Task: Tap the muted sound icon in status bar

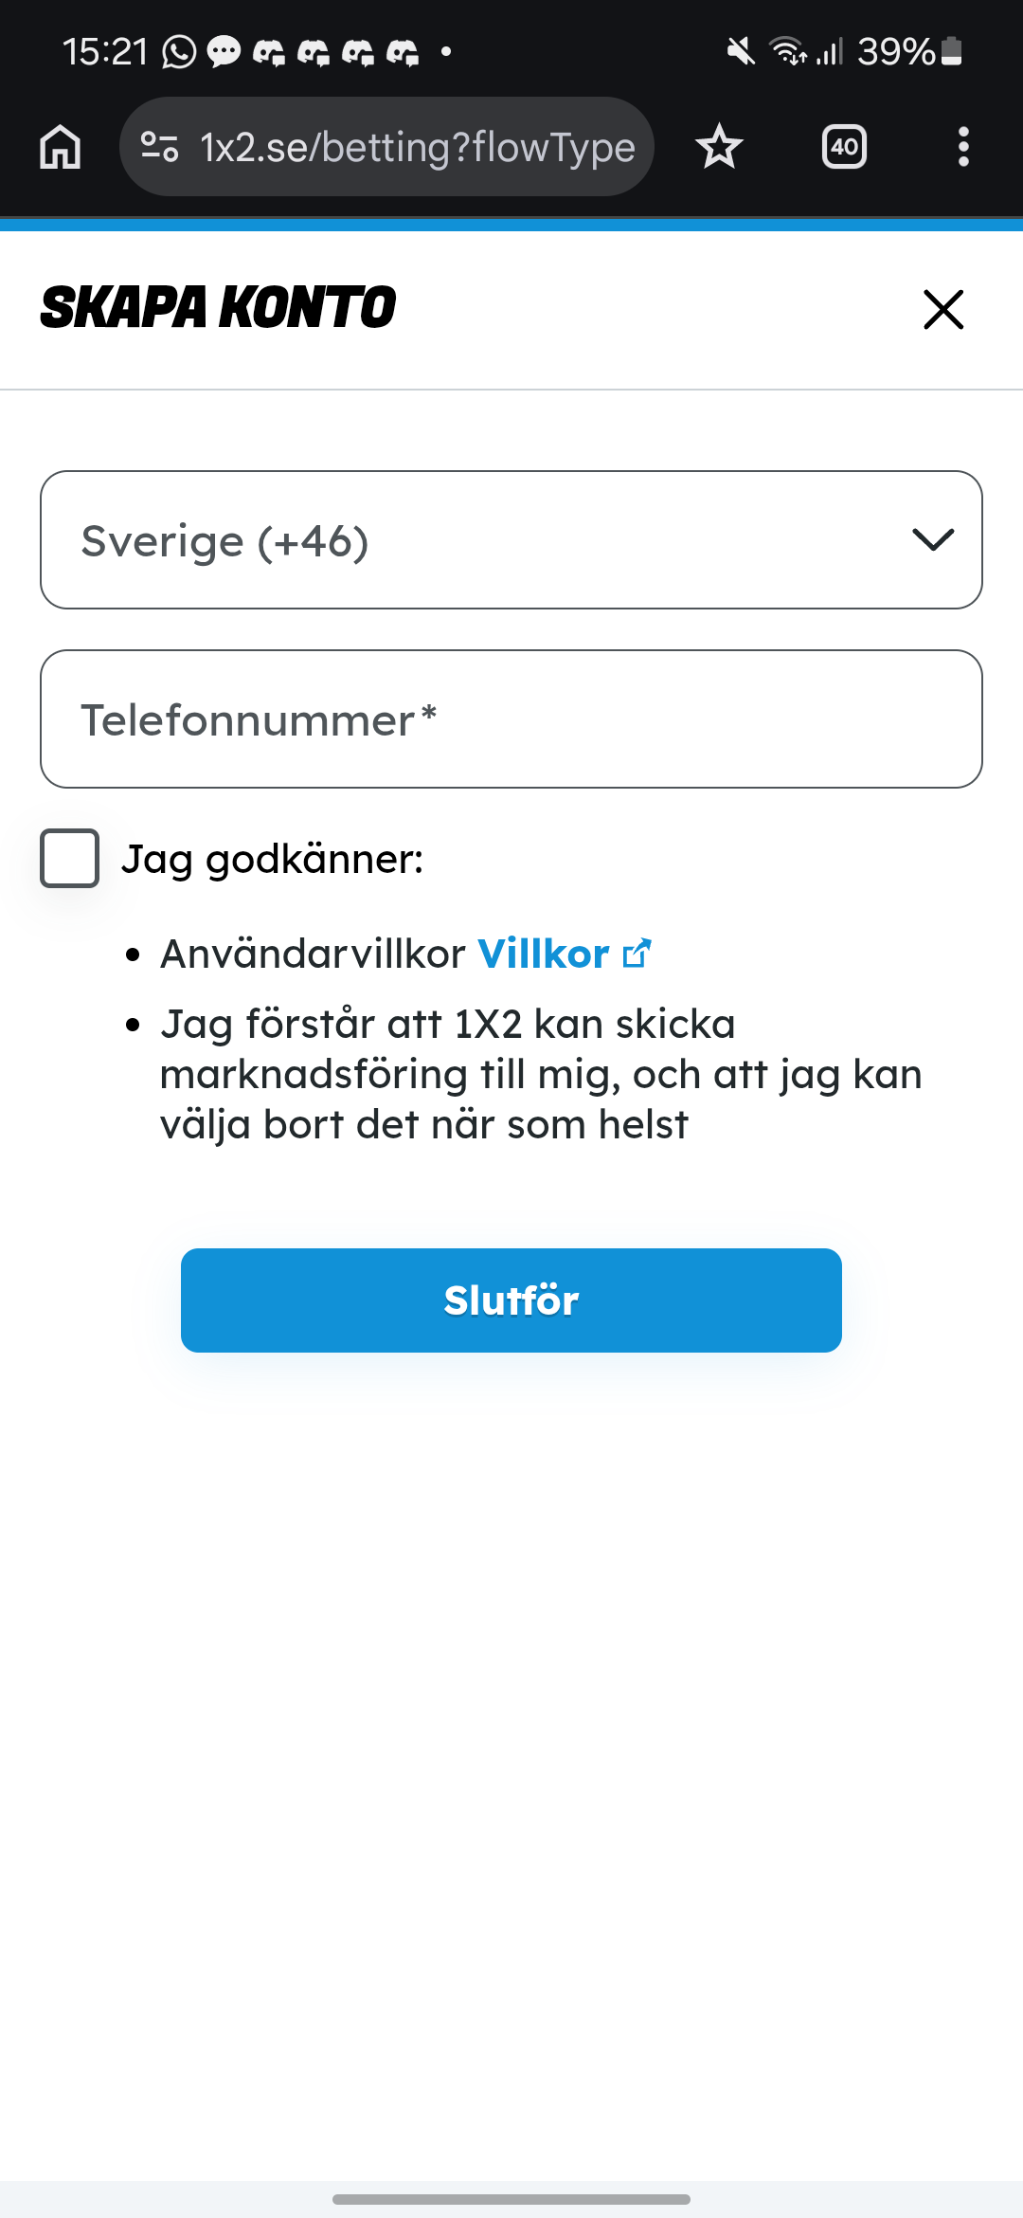Action: pos(741,51)
